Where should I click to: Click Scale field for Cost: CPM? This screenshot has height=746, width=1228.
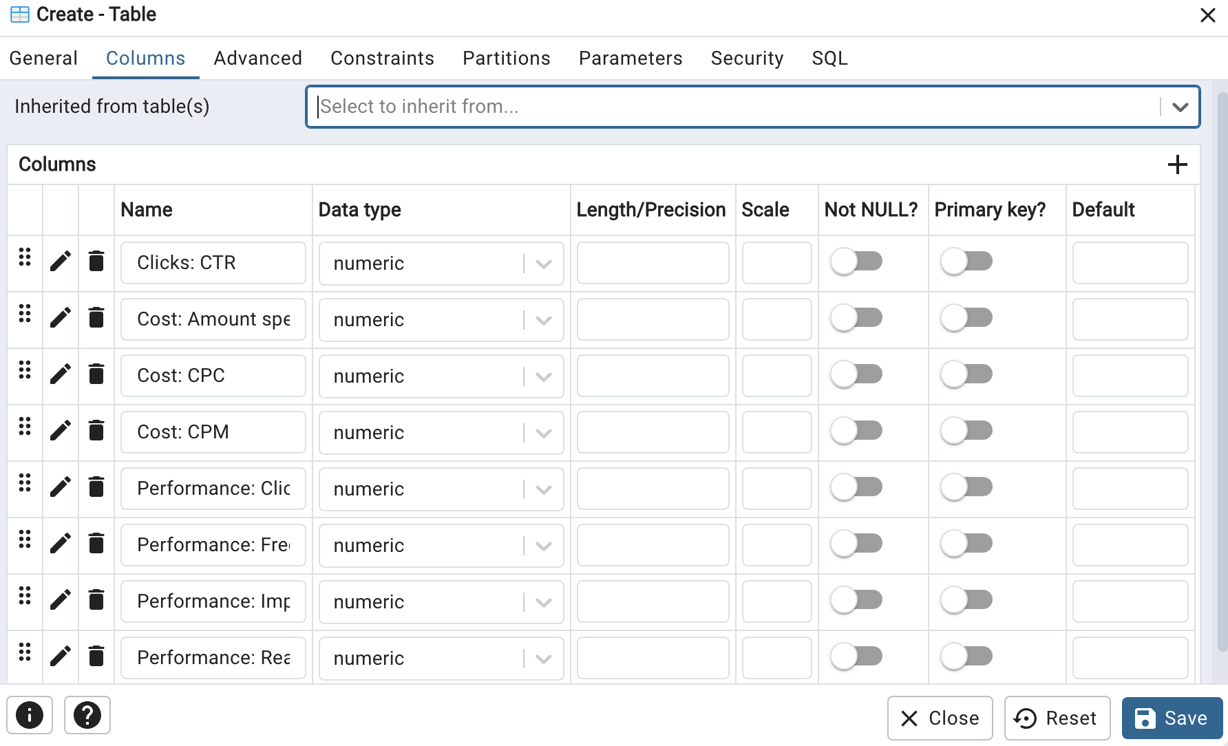click(x=776, y=432)
